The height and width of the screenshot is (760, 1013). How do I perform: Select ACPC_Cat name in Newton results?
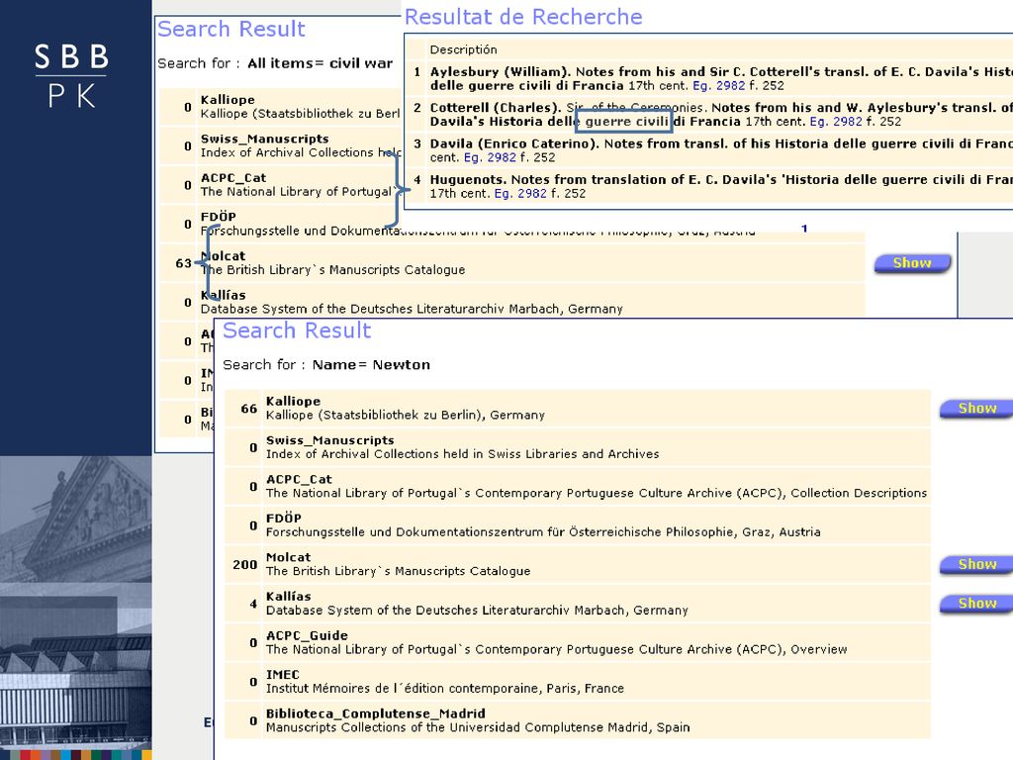pyautogui.click(x=299, y=480)
